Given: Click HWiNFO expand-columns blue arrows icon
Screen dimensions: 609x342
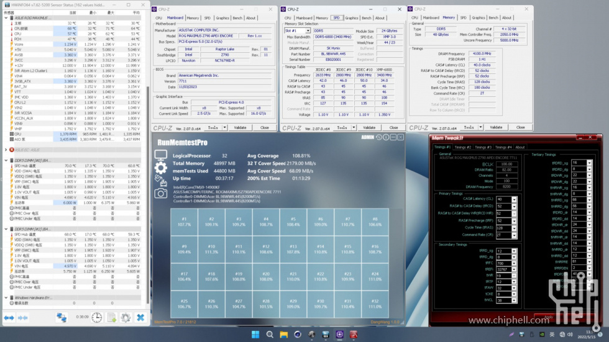Looking at the screenshot, I should pyautogui.click(x=9, y=318).
